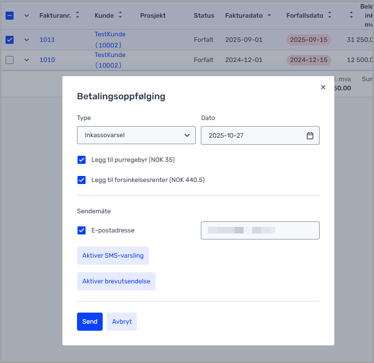This screenshot has height=363, width=374.
Task: Click Aktiver brevutsendelse button
Action: tap(116, 281)
